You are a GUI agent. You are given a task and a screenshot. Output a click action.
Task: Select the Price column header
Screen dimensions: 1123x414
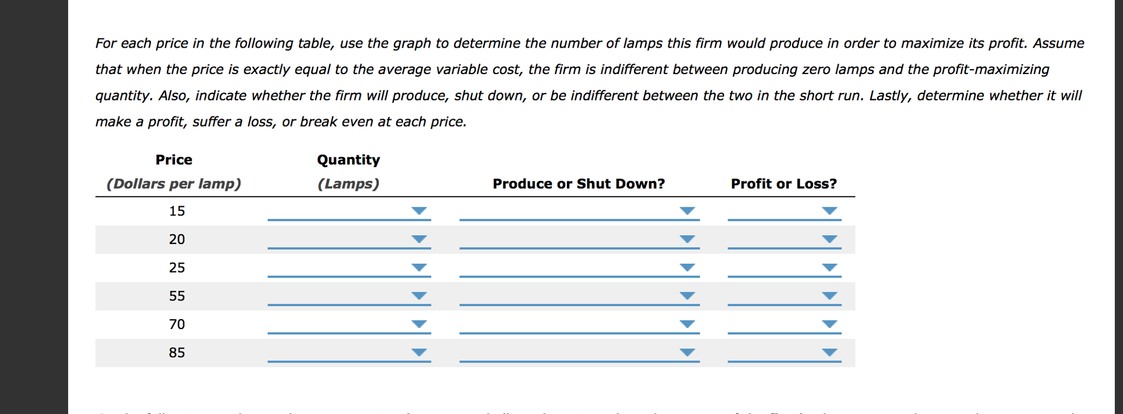click(x=173, y=160)
